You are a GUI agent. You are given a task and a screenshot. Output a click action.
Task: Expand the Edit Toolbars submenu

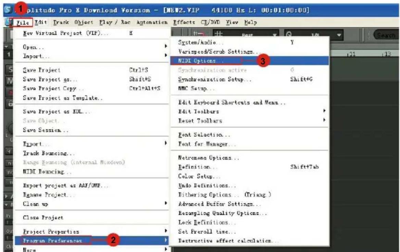click(x=250, y=111)
